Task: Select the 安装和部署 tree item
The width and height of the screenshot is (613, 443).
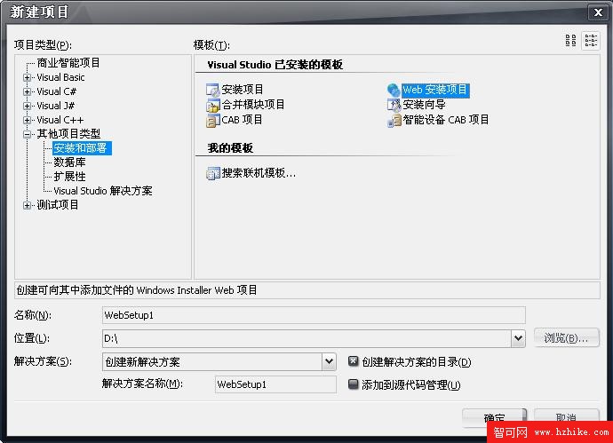Action: [82, 148]
